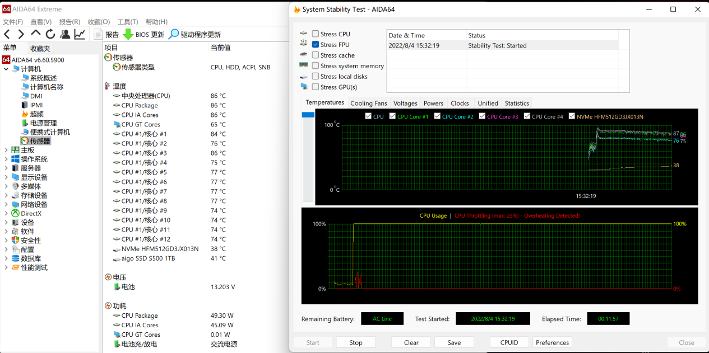Click the line graph toolbar icon

tap(80, 34)
